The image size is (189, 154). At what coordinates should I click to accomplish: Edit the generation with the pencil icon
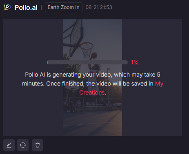9,145
